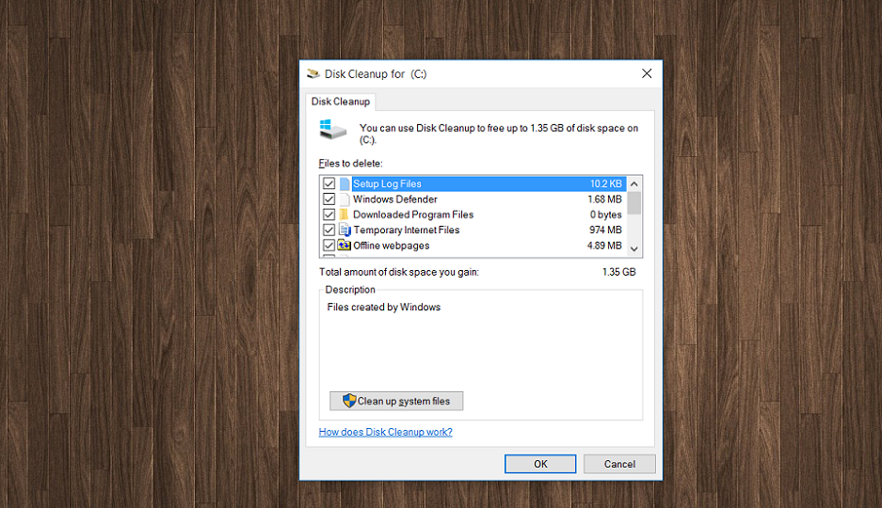Uncheck the Windows Defender checkbox

click(329, 198)
